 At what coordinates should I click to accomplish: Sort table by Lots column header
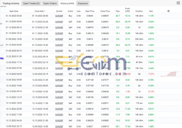point(79,11)
